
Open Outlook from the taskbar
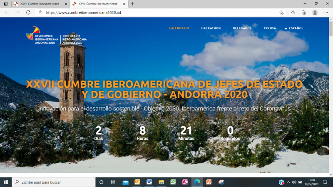[137, 182]
